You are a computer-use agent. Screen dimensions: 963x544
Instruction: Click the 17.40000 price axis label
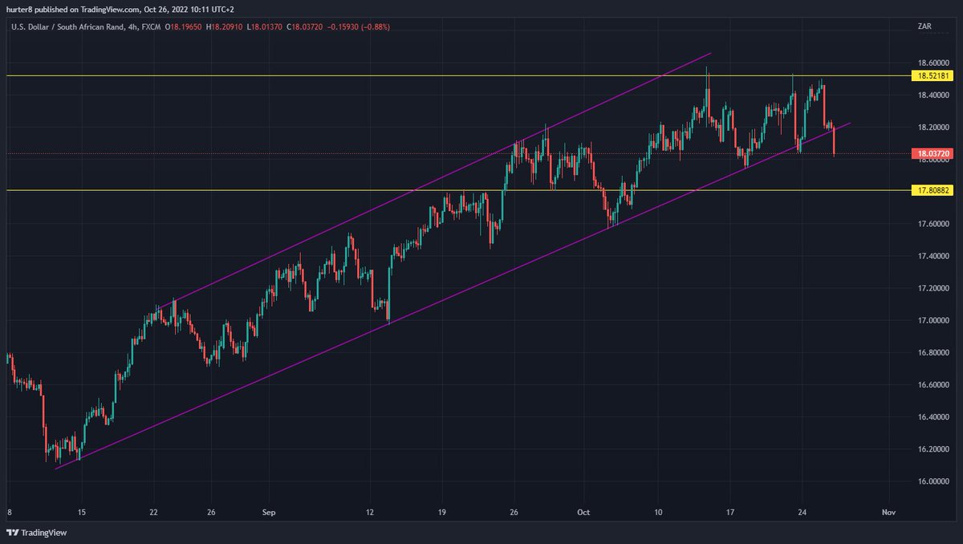point(933,256)
